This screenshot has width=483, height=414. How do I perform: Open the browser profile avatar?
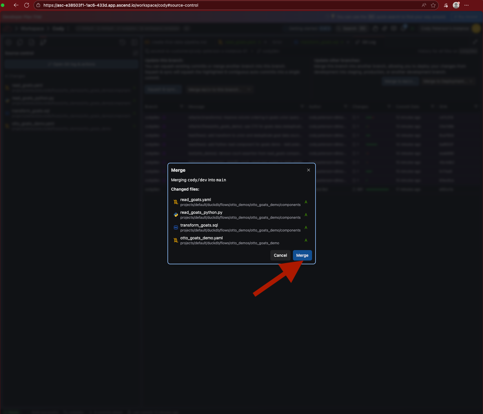(456, 5)
